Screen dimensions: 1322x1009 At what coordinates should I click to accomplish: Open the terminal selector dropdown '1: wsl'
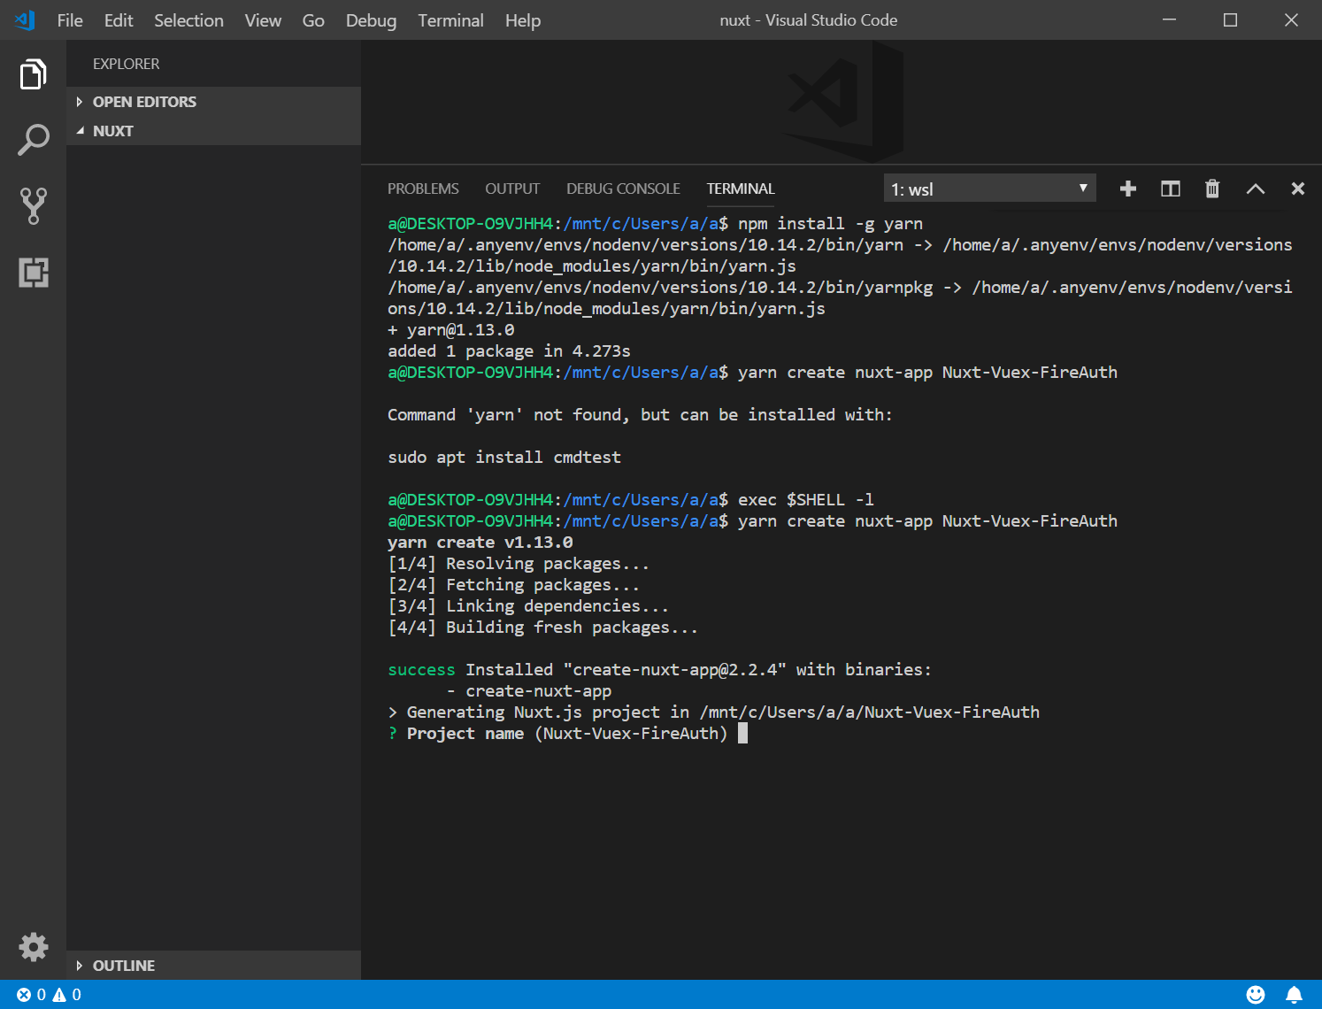click(989, 189)
